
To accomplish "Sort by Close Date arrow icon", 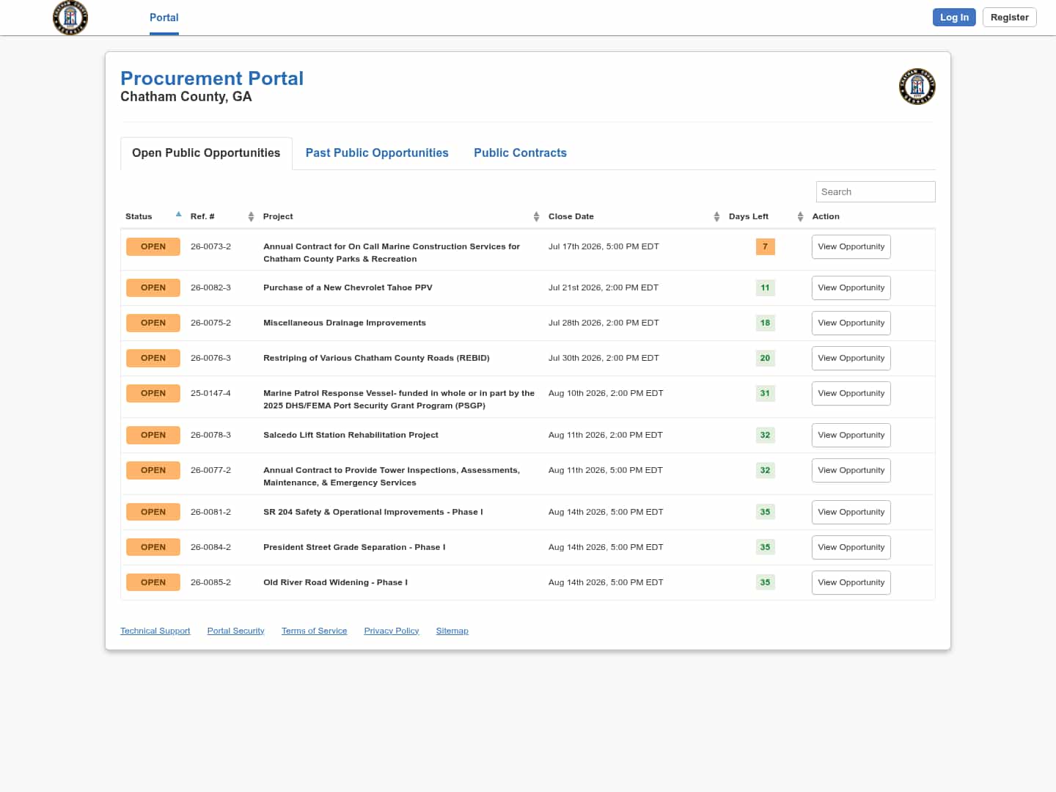I will click(x=716, y=216).
